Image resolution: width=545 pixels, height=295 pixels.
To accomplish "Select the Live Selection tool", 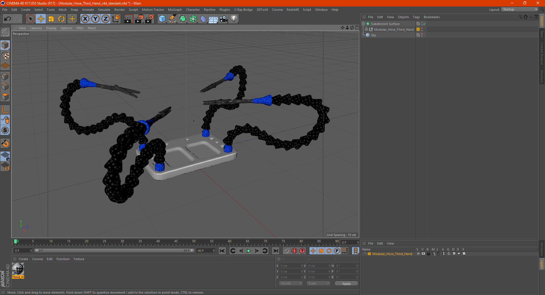I will tap(30, 19).
